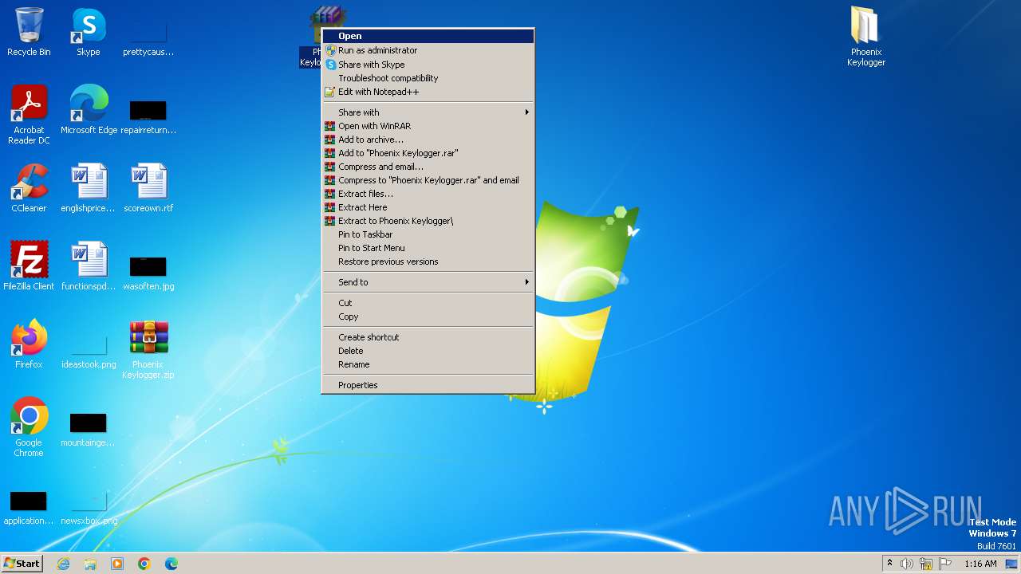The height and width of the screenshot is (574, 1021).
Task: Launch Windows Media Player from taskbar
Action: pyautogui.click(x=117, y=564)
